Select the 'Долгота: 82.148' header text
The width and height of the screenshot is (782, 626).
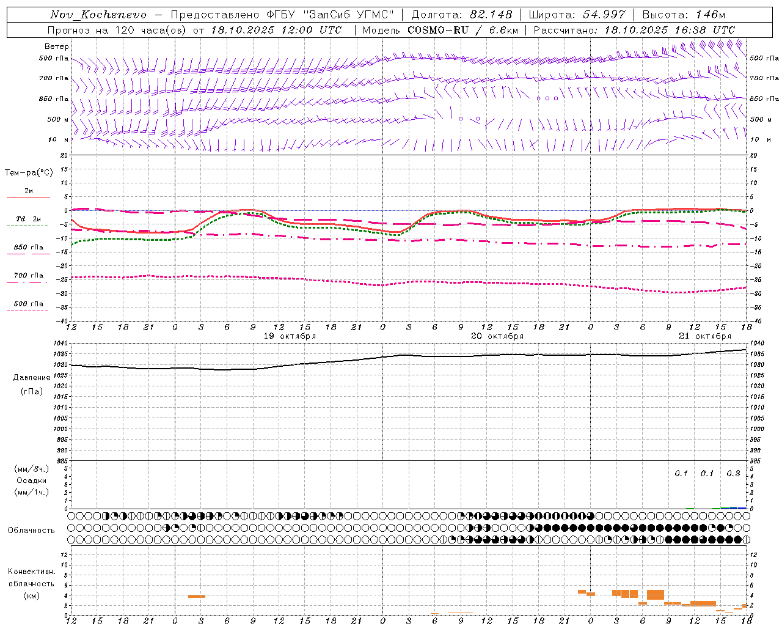pyautogui.click(x=462, y=15)
